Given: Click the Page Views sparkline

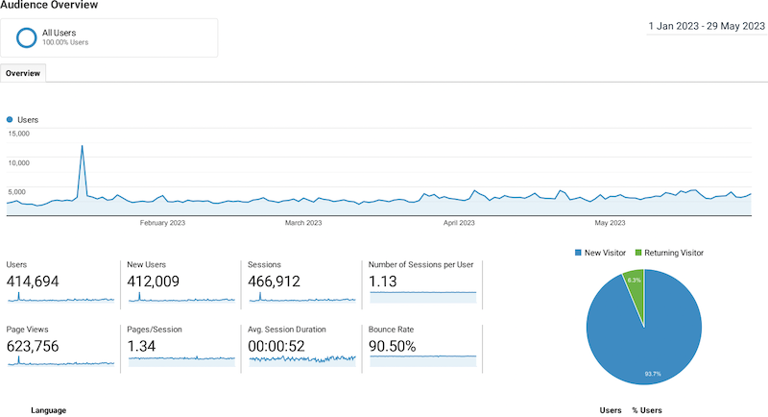Looking at the screenshot, I should (60, 361).
